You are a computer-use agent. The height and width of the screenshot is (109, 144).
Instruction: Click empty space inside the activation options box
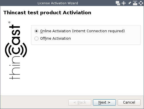coord(105,39)
